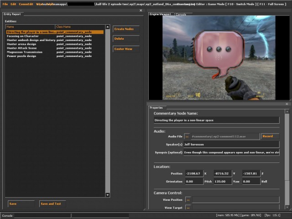This screenshot has height=219, width=292.
Task: Click the Center View button
Action: click(126, 49)
